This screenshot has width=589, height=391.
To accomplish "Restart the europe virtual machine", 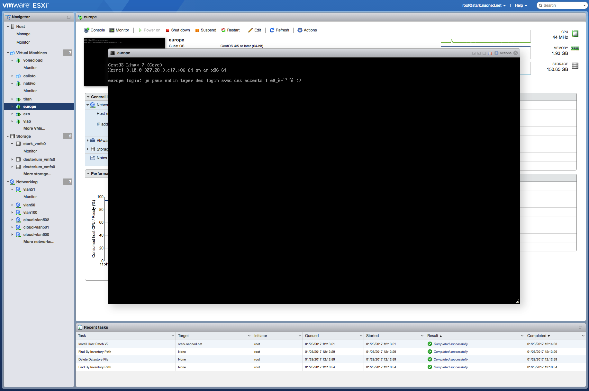I will coord(231,30).
